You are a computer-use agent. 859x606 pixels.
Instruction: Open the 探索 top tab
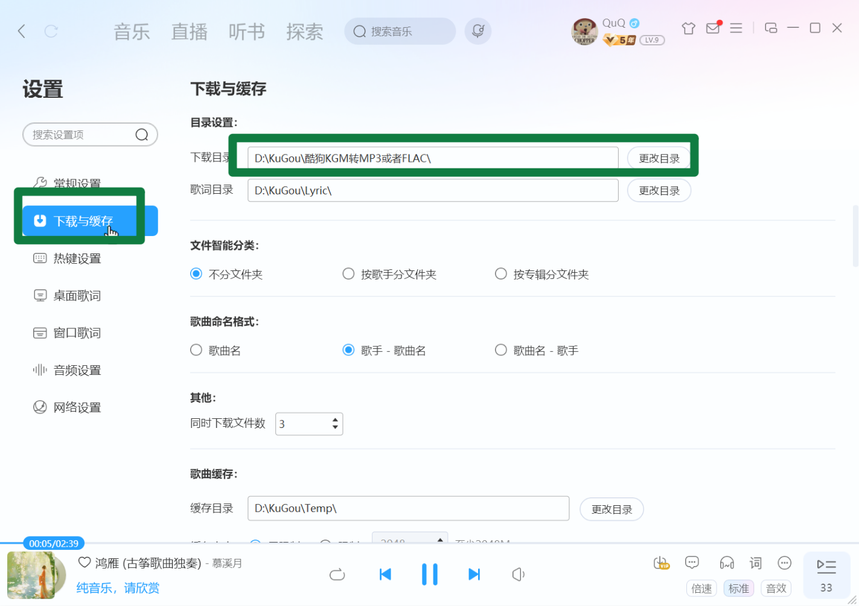pyautogui.click(x=304, y=31)
